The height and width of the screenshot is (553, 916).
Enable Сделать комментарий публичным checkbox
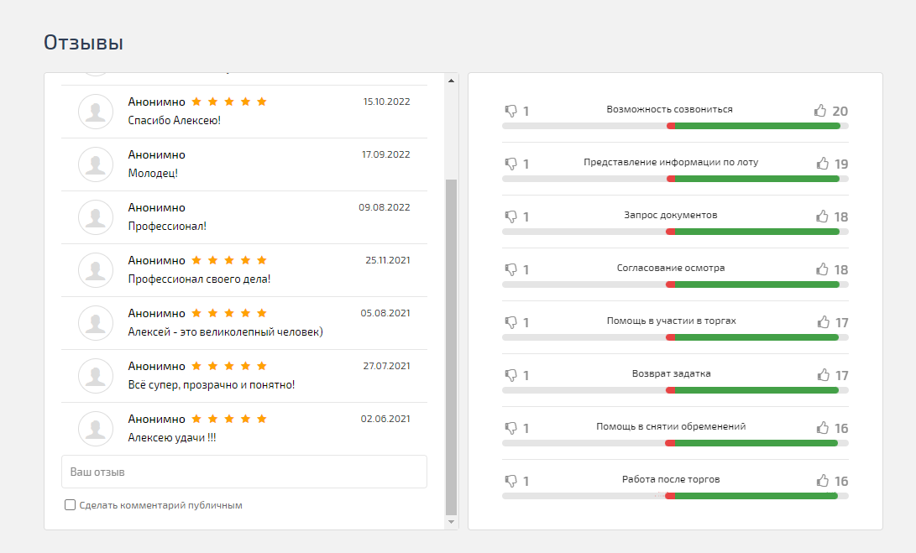(71, 505)
